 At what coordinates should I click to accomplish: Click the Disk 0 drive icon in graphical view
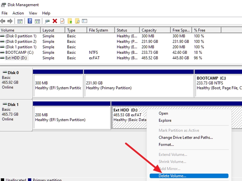click(5, 72)
